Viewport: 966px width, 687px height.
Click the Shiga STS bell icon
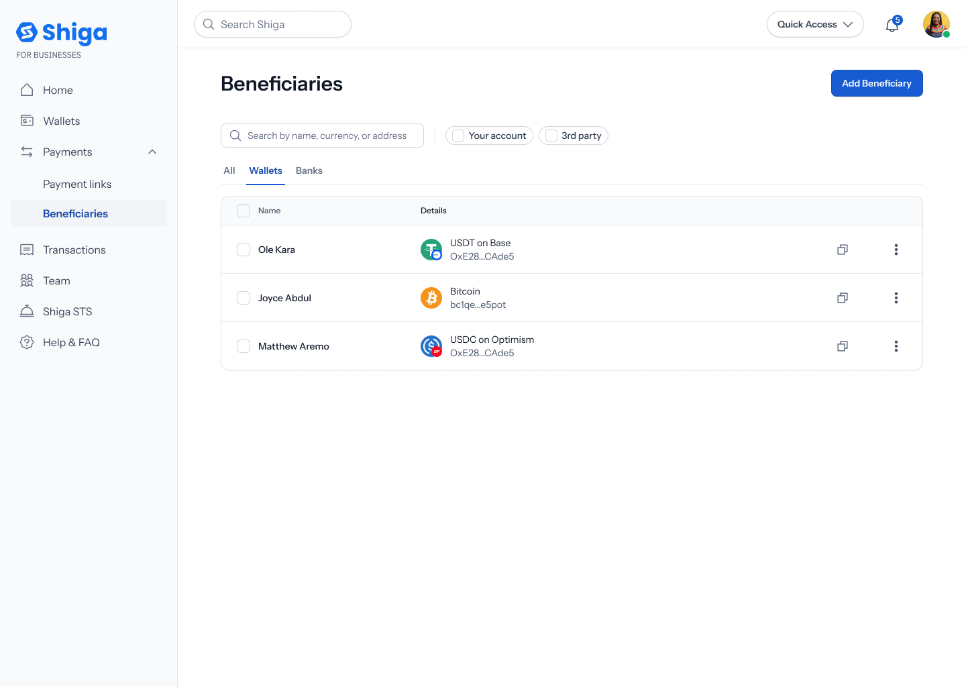27,311
